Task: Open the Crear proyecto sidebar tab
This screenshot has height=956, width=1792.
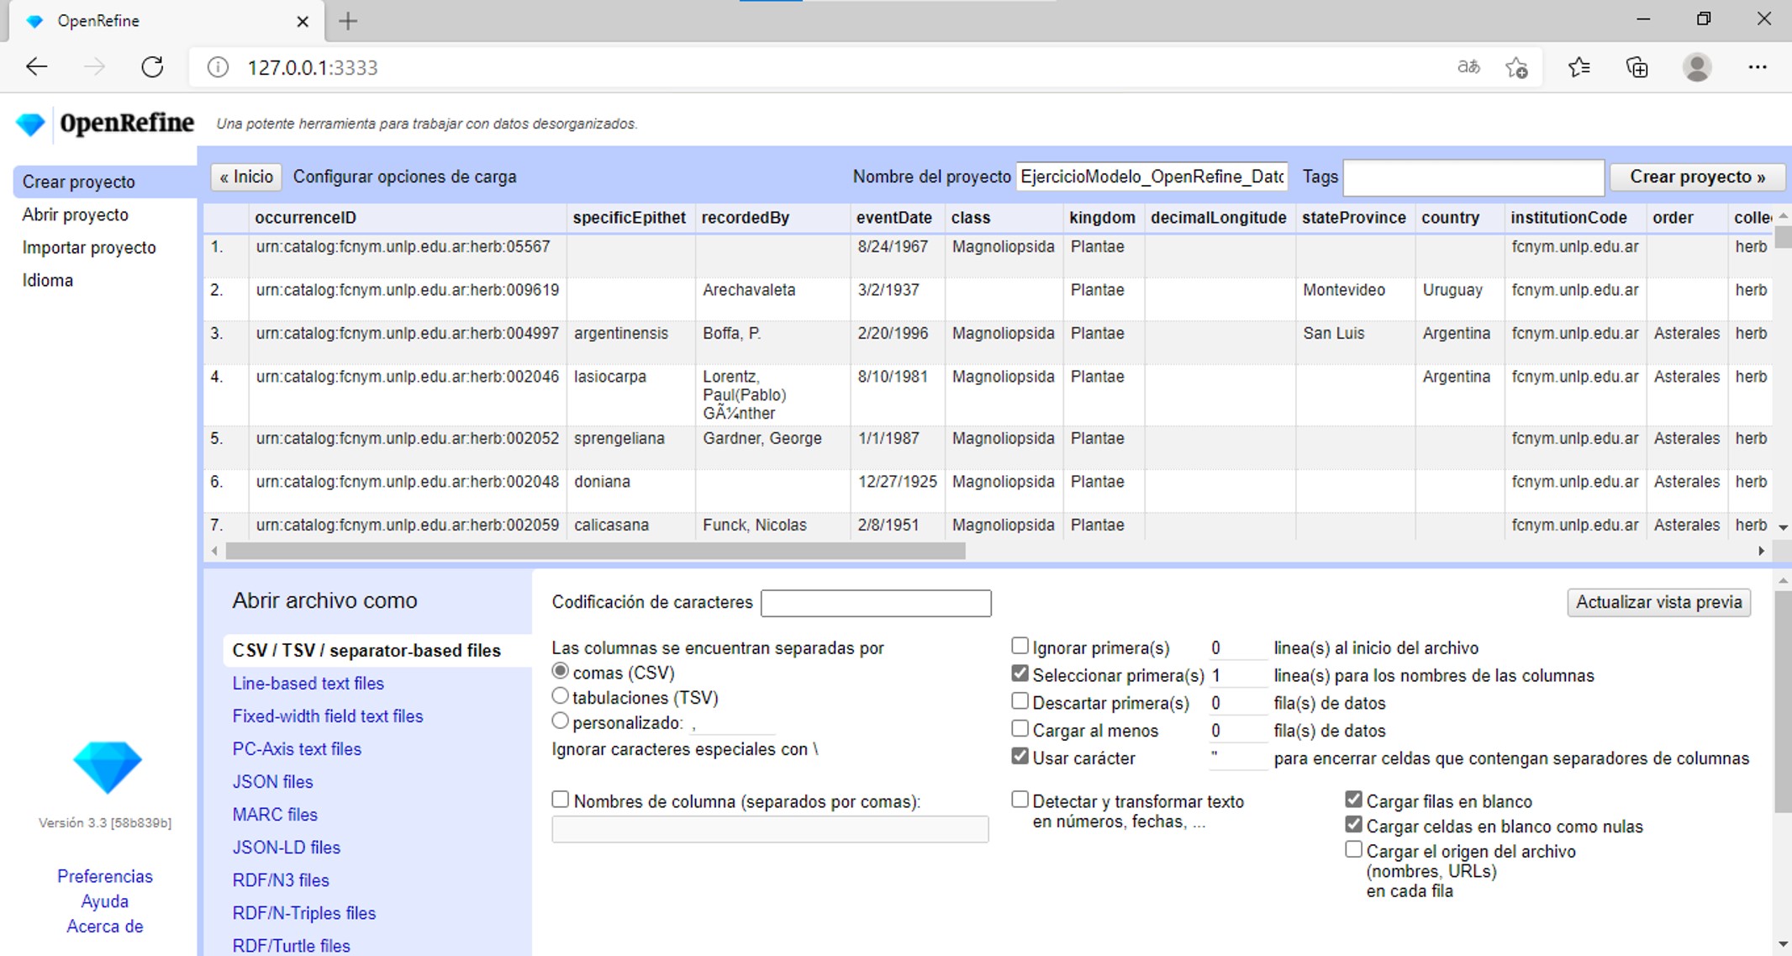Action: tap(105, 182)
